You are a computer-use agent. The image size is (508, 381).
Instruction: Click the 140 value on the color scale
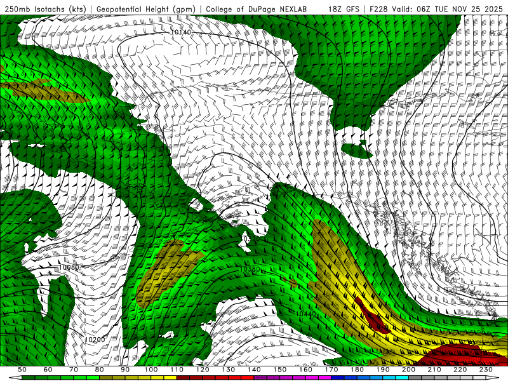coord(254,370)
